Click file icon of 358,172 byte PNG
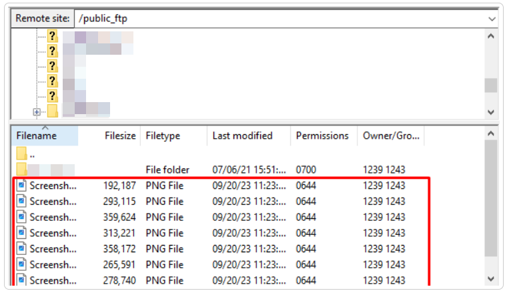507x295 pixels. pos(21,249)
